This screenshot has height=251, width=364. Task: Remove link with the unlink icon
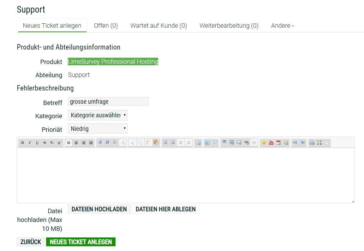tap(254, 143)
